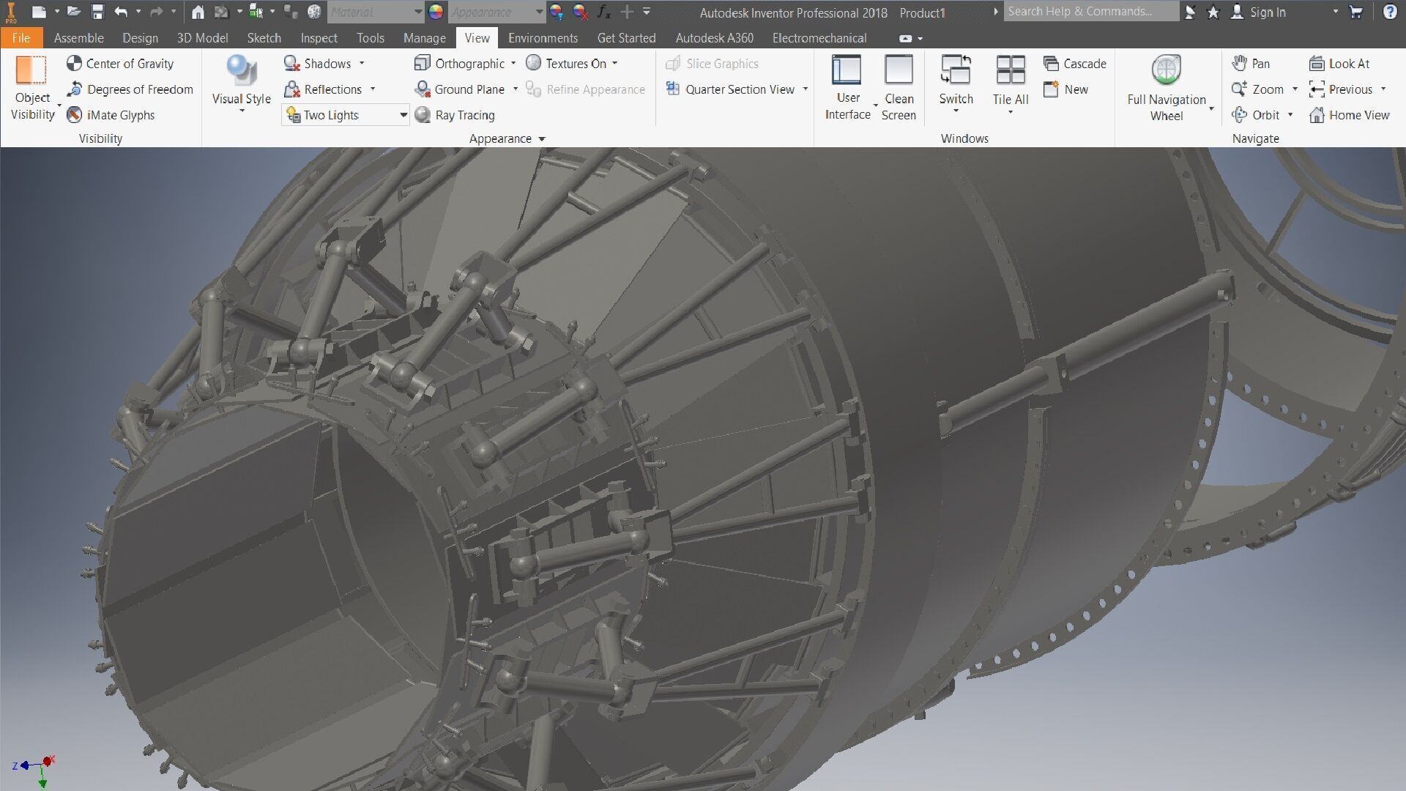Click Sign In
Image resolution: width=1406 pixels, height=791 pixels.
[x=1258, y=12]
